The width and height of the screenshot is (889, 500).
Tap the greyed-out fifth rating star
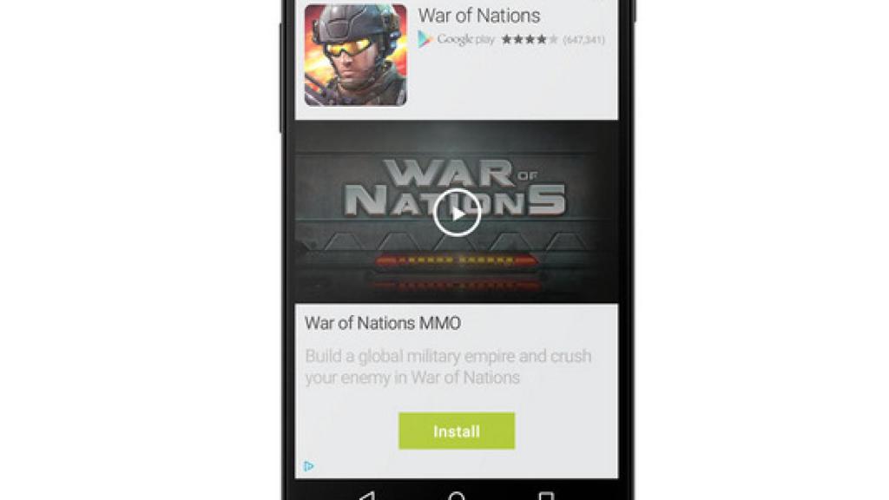(x=553, y=39)
